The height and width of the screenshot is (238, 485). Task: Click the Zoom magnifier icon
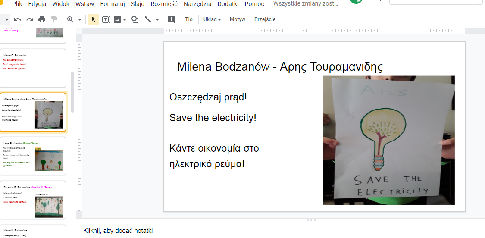(71, 19)
